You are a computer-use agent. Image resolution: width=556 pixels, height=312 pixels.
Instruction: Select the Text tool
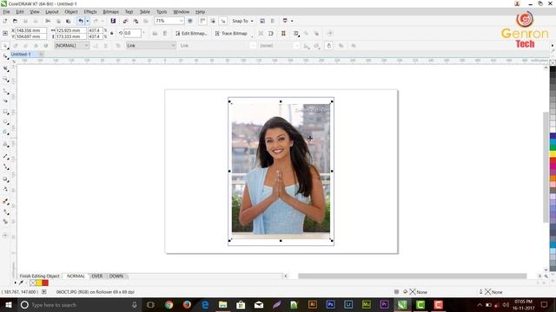(x=6, y=145)
